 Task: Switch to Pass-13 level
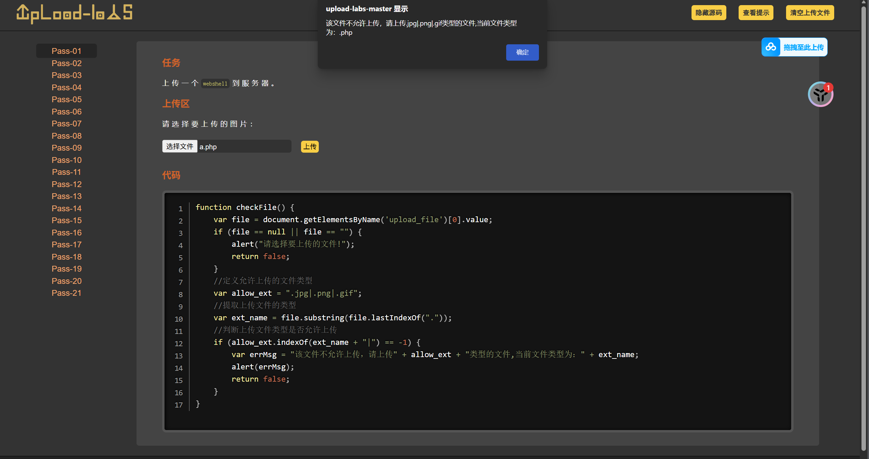coord(67,196)
